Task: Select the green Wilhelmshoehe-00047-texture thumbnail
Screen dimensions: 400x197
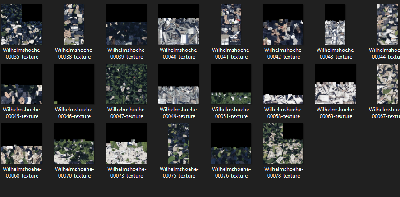Action: coord(126,84)
